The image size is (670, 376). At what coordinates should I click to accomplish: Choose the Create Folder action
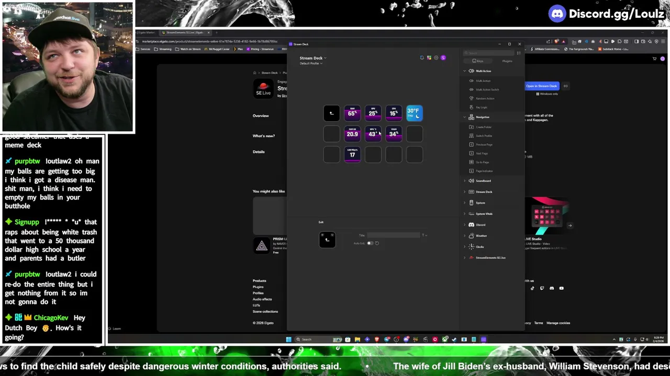coord(481,127)
